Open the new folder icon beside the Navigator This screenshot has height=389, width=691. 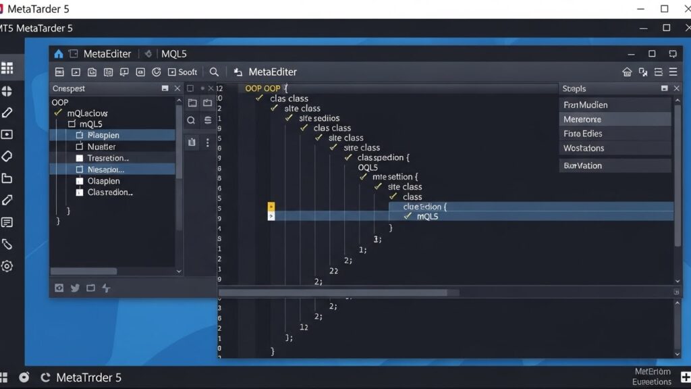(192, 103)
